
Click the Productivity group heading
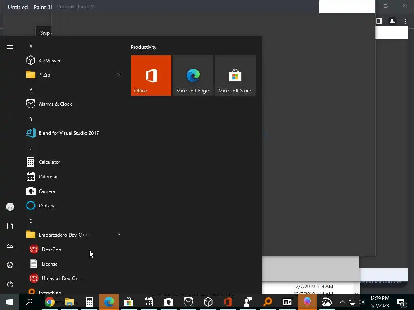click(x=144, y=47)
